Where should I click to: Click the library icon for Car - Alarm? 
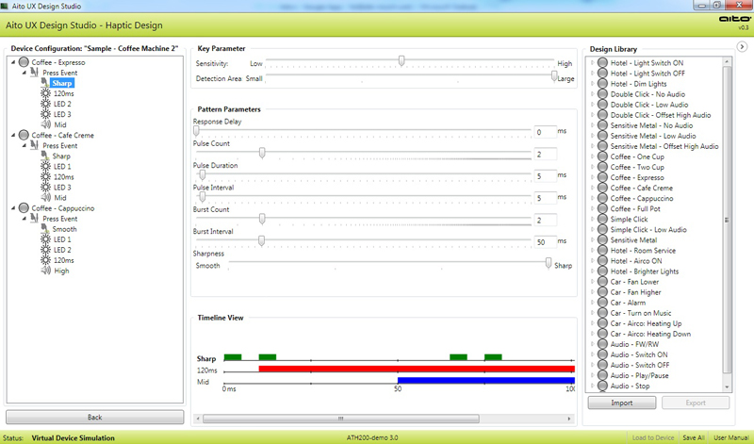pyautogui.click(x=602, y=303)
